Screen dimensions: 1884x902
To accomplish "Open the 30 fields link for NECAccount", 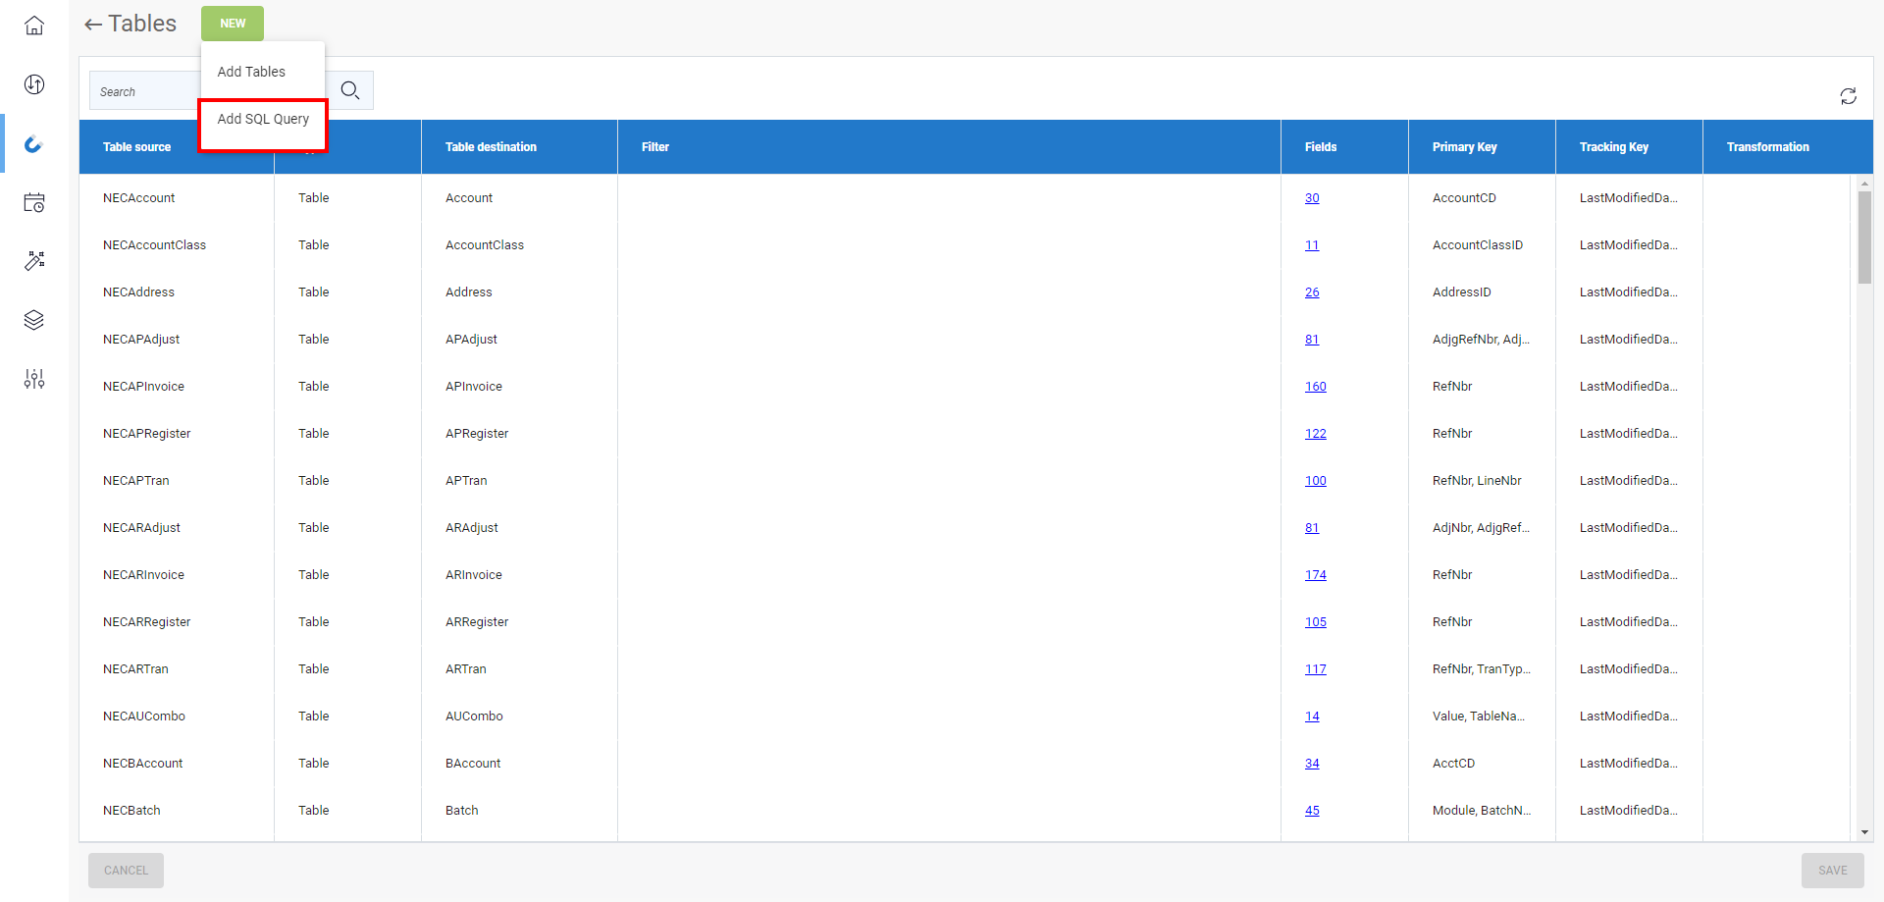I will click(1312, 198).
